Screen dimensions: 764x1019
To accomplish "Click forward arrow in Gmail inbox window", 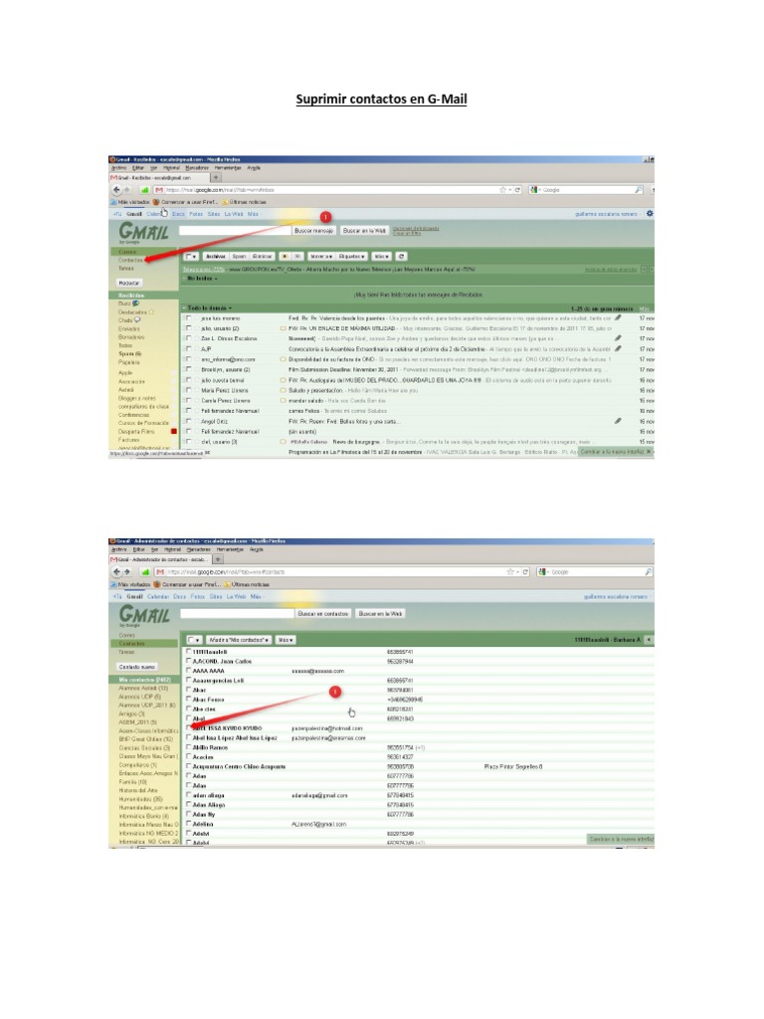I will click(127, 190).
